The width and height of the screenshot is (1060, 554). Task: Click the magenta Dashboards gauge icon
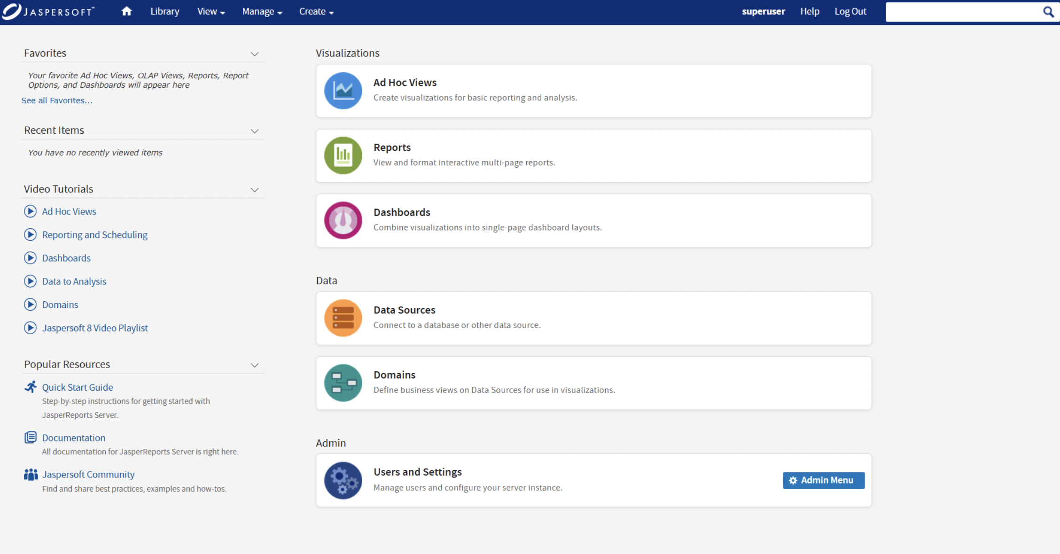pyautogui.click(x=343, y=220)
